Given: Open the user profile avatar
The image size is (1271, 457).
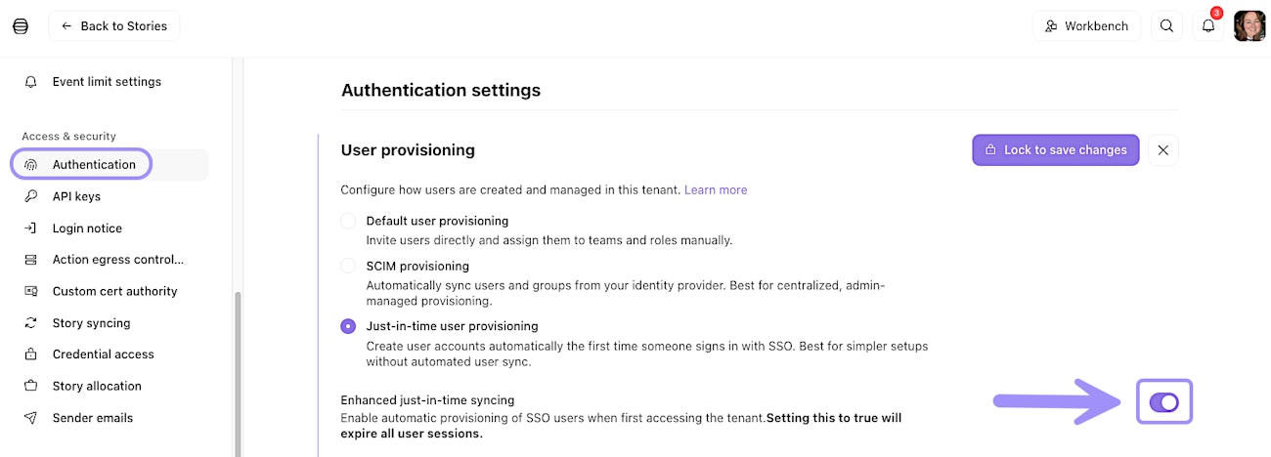Looking at the screenshot, I should click(x=1249, y=26).
